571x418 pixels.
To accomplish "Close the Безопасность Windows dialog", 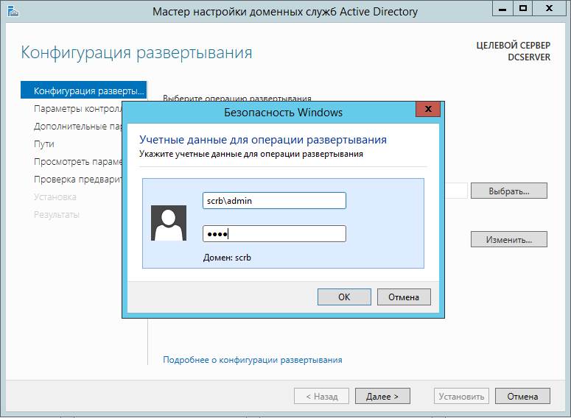I will (x=428, y=109).
